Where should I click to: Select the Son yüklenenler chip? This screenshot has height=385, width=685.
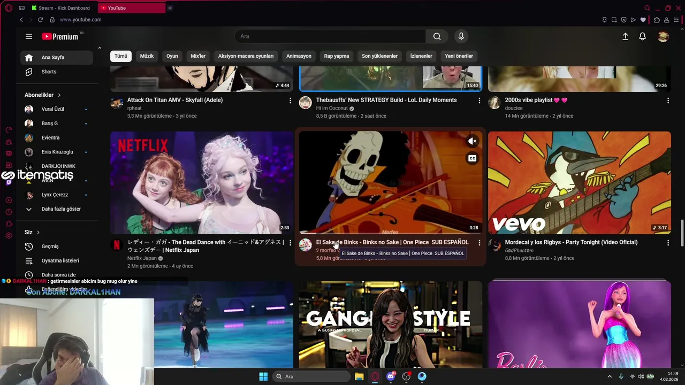pyautogui.click(x=379, y=56)
